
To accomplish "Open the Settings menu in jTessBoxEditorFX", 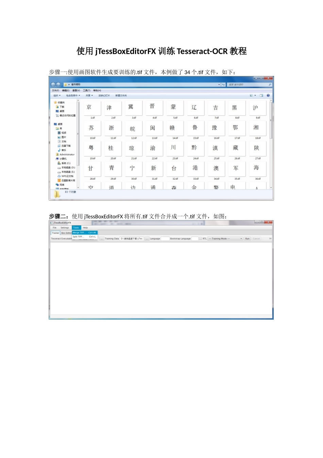I will [x=65, y=228].
